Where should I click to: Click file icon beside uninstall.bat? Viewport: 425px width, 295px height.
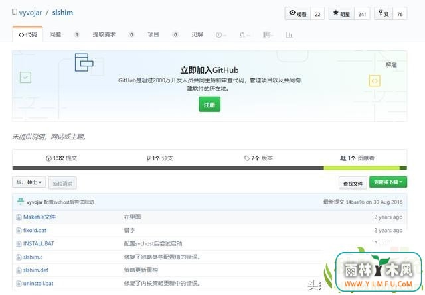(19, 283)
